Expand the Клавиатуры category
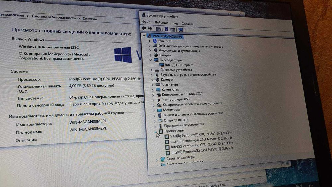The width and height of the screenshot is (332, 187). pyautogui.click(x=152, y=85)
